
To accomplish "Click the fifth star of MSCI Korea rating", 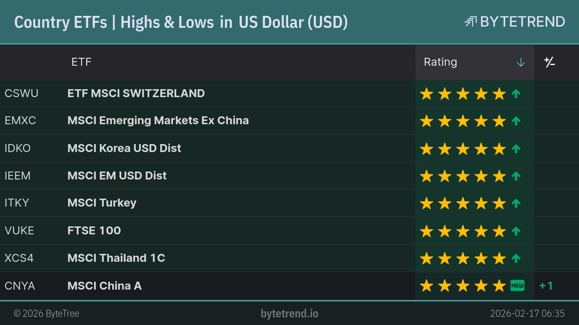I will click(499, 149).
